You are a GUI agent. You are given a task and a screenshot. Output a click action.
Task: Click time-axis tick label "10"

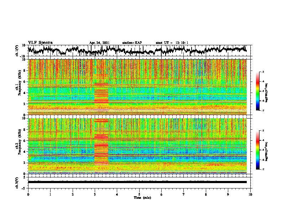tap(250, 194)
